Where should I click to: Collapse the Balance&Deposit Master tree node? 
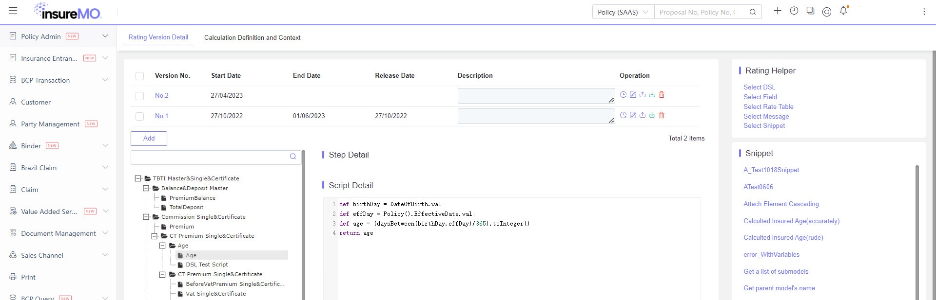[146, 188]
